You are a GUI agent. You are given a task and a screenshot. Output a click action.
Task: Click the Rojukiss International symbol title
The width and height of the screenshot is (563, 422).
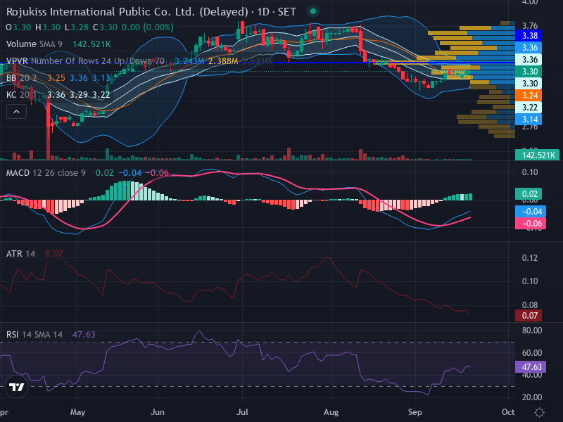pyautogui.click(x=127, y=12)
